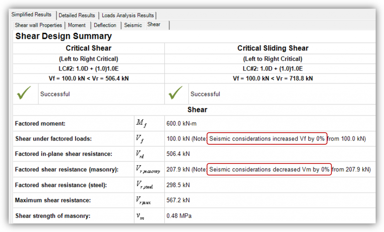Switch to the Seismic tab
The height and width of the screenshot is (232, 384).
133,25
